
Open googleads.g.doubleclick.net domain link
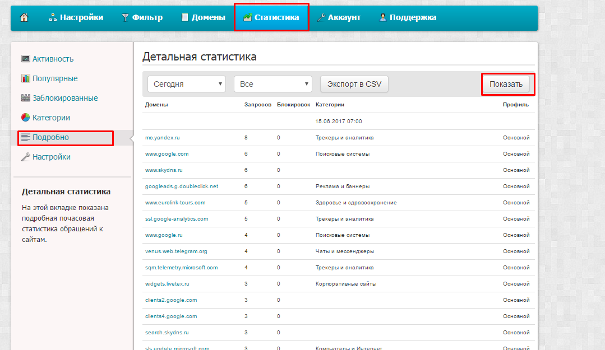[182, 186]
